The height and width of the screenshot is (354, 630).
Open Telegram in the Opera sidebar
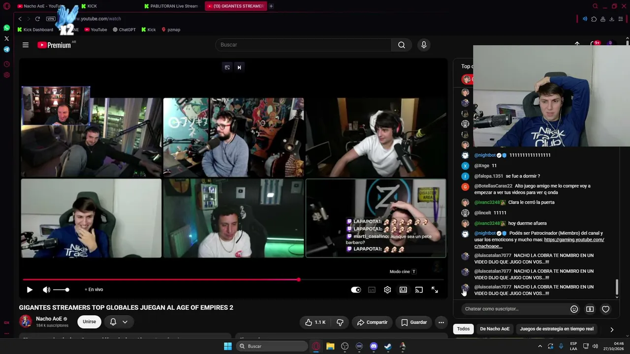6,49
